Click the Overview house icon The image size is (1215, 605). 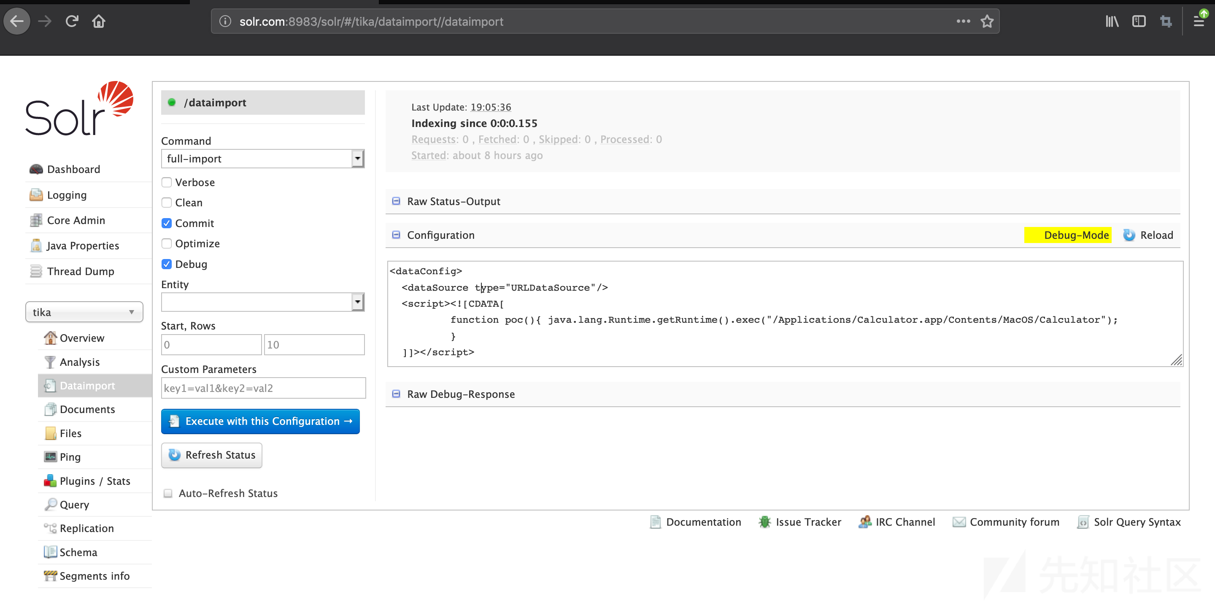pyautogui.click(x=50, y=338)
